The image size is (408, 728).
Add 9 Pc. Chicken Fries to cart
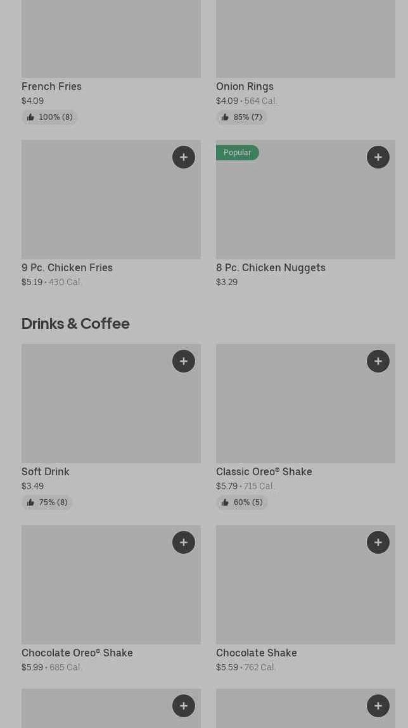pos(184,157)
